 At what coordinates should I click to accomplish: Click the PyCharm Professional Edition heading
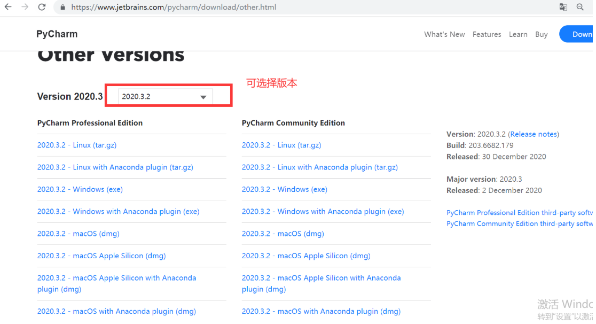click(x=90, y=123)
